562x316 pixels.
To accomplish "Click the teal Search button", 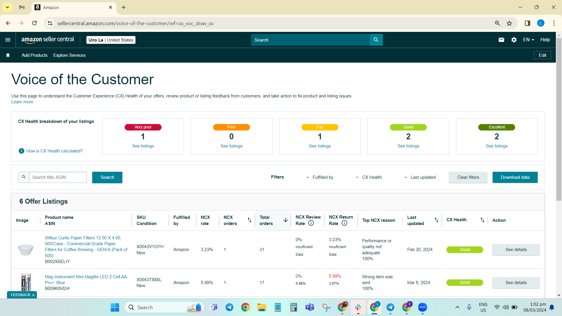I will pos(107,177).
